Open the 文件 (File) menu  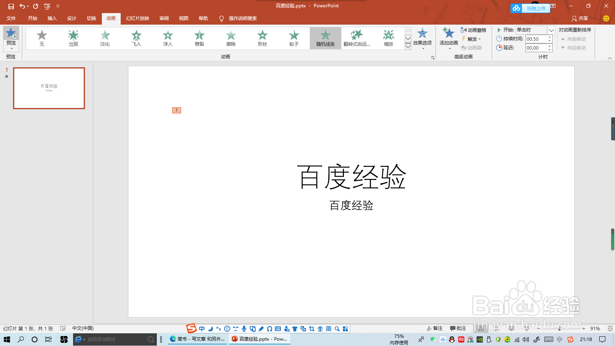point(11,18)
